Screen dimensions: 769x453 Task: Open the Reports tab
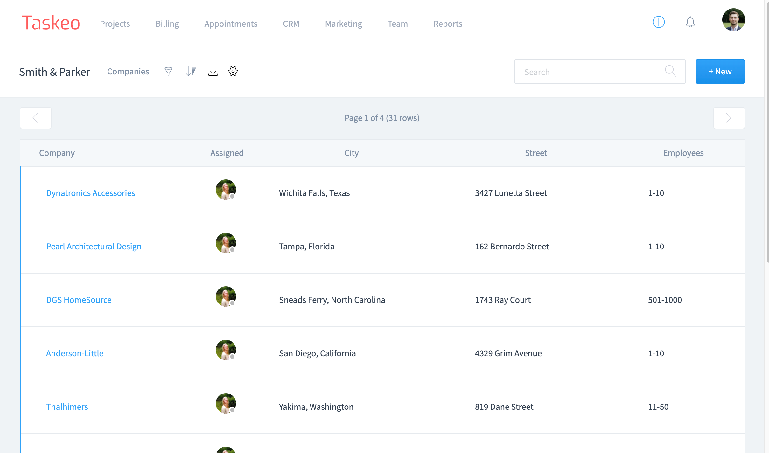pos(447,24)
